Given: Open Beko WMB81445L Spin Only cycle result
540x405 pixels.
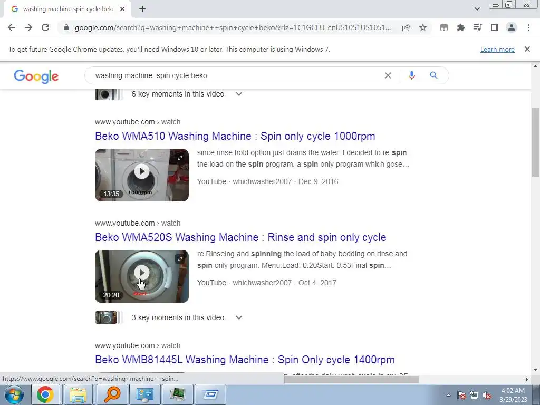Looking at the screenshot, I should pyautogui.click(x=245, y=360).
